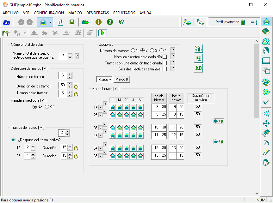This screenshot has width=273, height=203.
Task: Click the eye-with-clock icon beside Opciones
Action: (198, 49)
